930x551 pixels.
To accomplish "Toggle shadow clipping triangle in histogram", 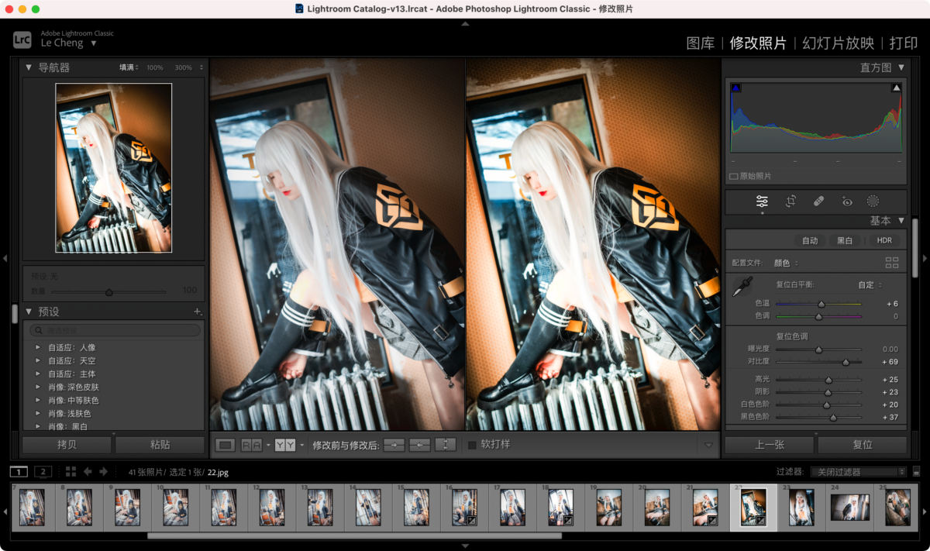I will 736,88.
